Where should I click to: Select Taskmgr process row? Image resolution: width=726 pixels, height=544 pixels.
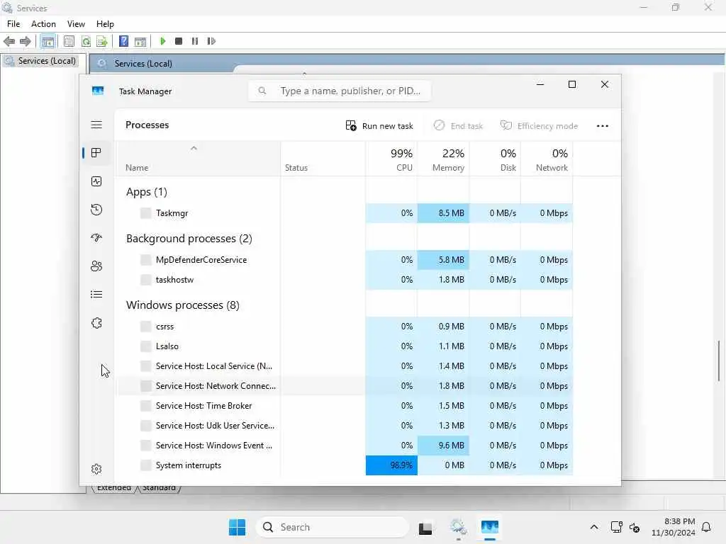(345, 213)
